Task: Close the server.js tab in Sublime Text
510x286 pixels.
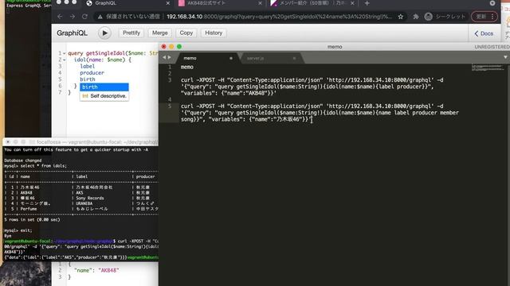Action: click(294, 58)
